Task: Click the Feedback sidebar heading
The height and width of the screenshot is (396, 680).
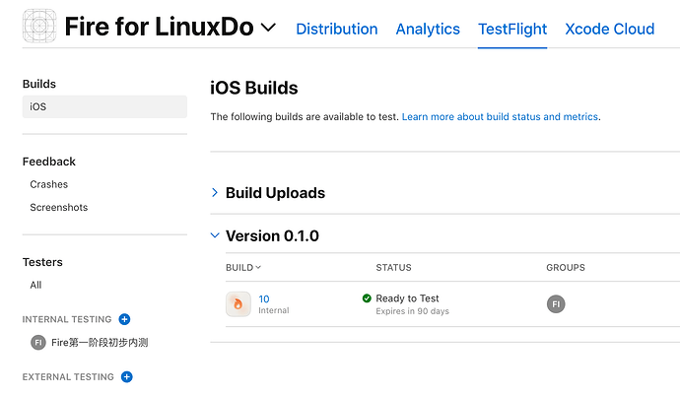Action: pos(49,162)
